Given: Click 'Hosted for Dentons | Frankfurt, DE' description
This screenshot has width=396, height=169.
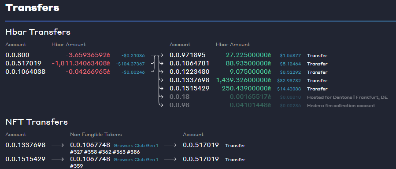Looking at the screenshot, I should pyautogui.click(x=347, y=97).
